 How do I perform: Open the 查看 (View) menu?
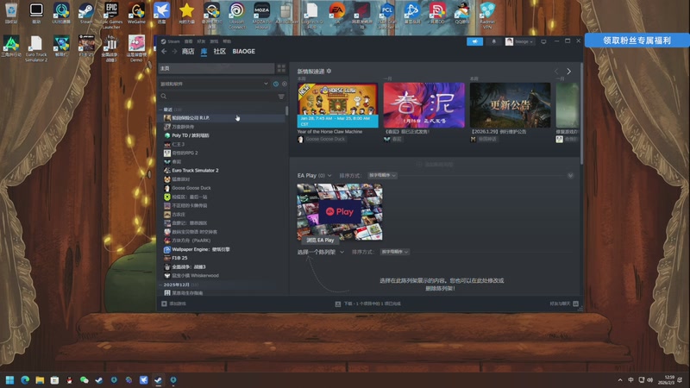pyautogui.click(x=188, y=41)
